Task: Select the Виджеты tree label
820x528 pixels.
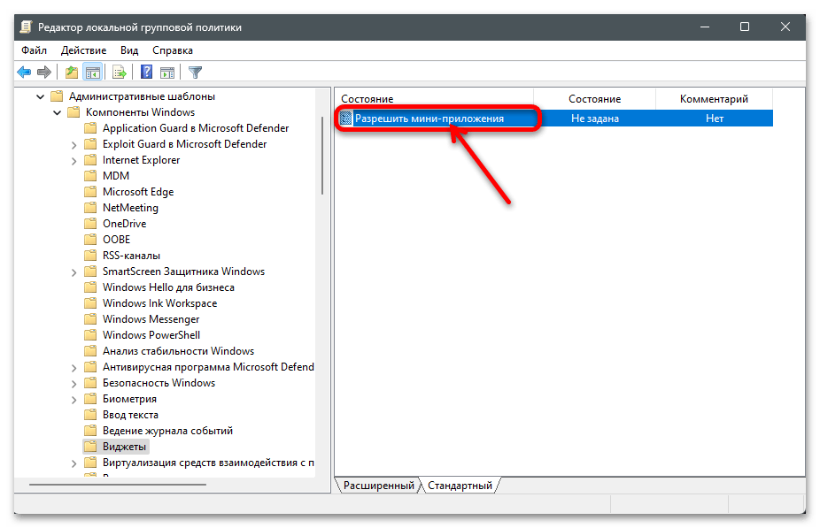Action: pos(124,447)
